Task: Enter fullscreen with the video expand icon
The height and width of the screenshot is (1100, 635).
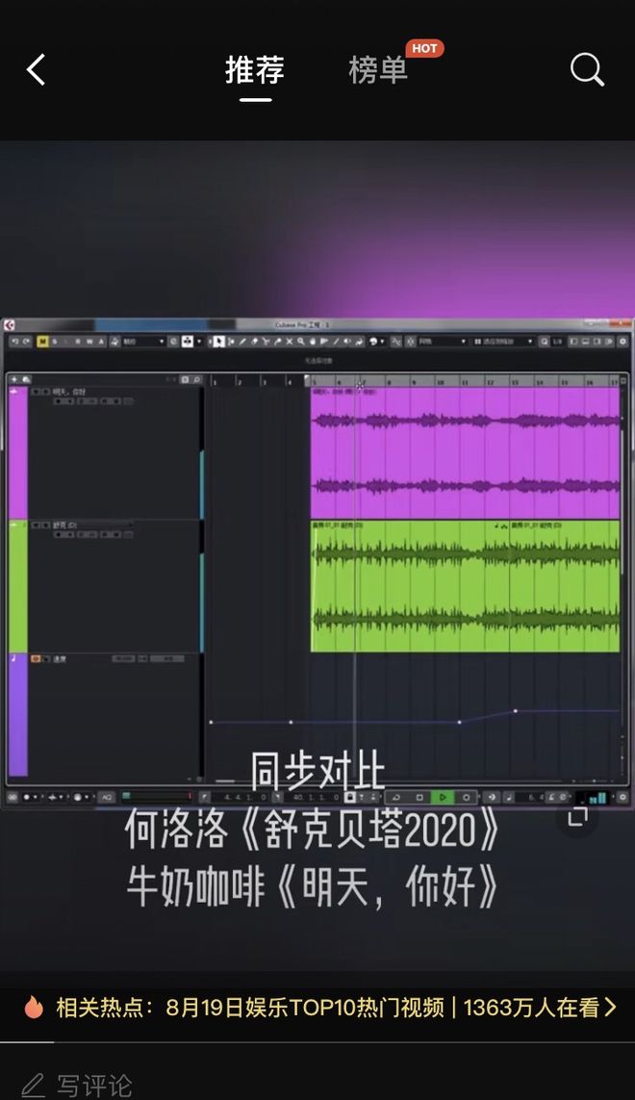Action: (x=577, y=816)
